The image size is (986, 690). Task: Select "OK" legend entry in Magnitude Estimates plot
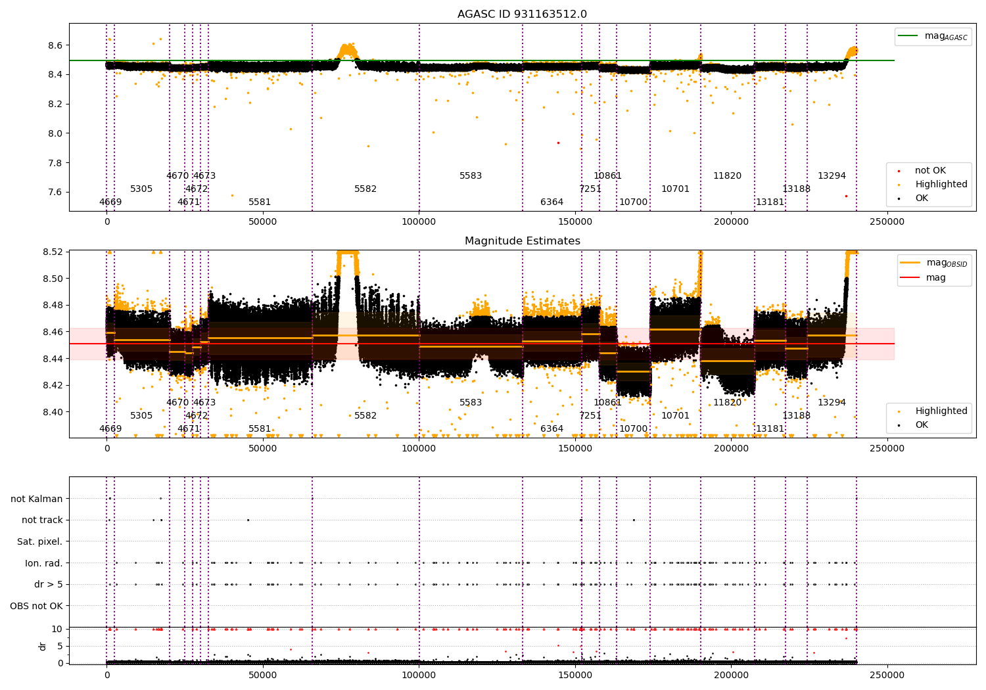922,425
